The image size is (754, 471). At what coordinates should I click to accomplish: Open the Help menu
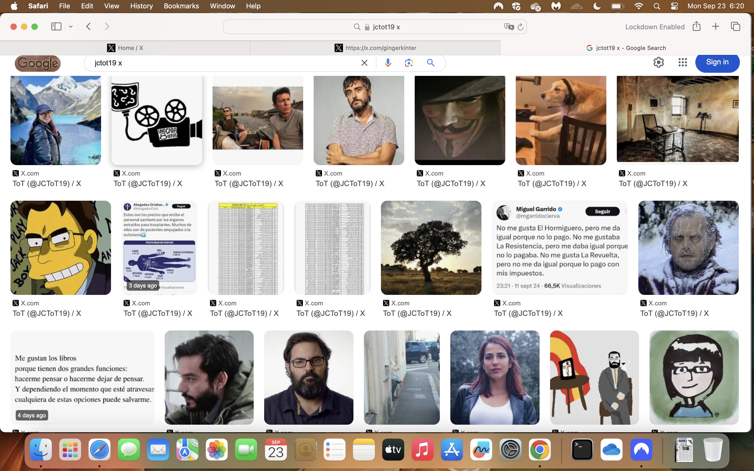[x=253, y=6]
